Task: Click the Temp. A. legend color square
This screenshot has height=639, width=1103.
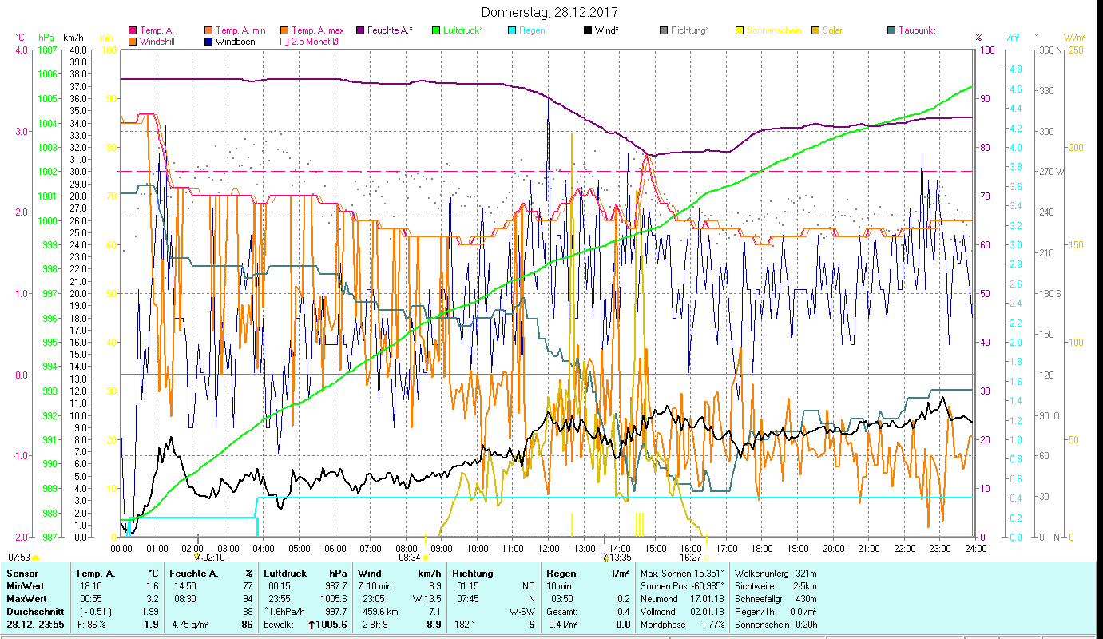Action: click(133, 30)
